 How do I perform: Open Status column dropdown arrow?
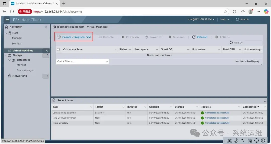[x=130, y=50]
